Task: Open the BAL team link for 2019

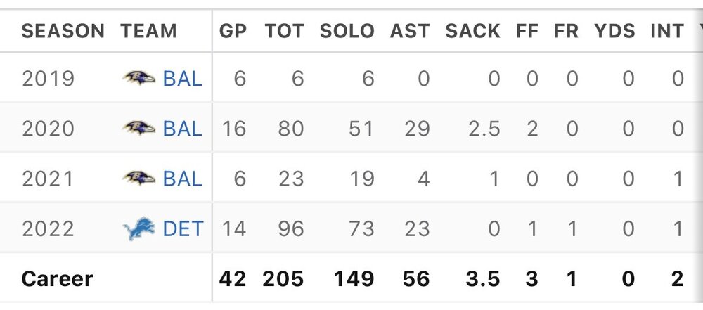Action: [183, 78]
